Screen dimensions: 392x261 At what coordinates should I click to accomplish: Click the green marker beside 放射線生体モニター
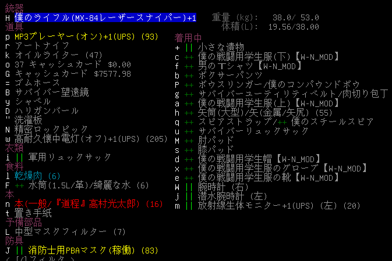[x=188, y=205]
